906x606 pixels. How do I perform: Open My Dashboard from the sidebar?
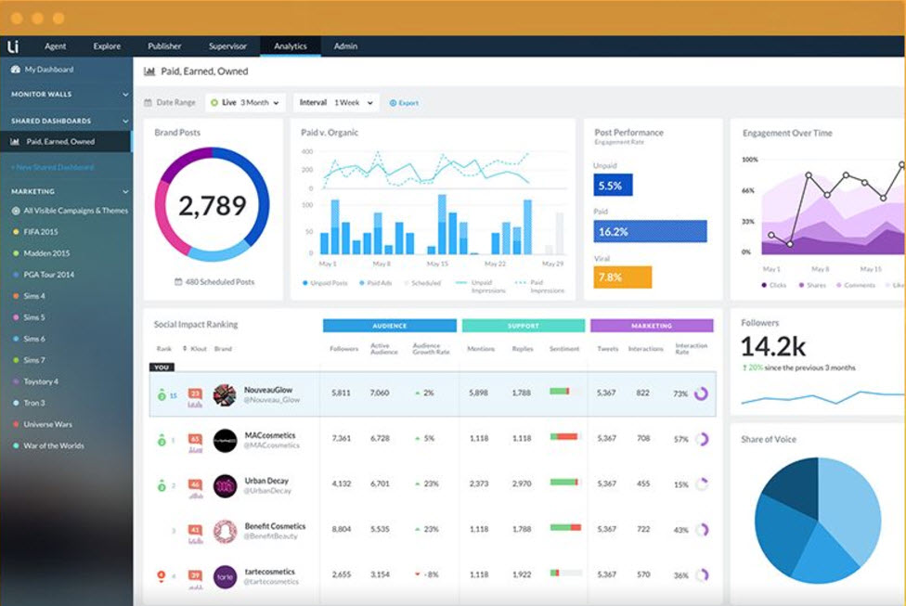pos(49,69)
